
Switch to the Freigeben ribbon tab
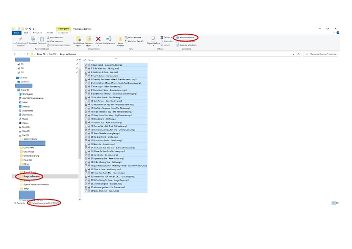(x=37, y=33)
